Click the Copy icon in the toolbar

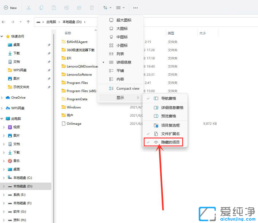click(x=41, y=8)
